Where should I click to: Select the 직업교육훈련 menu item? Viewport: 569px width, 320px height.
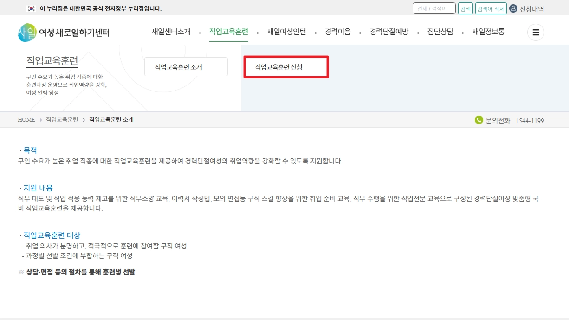pos(228,32)
